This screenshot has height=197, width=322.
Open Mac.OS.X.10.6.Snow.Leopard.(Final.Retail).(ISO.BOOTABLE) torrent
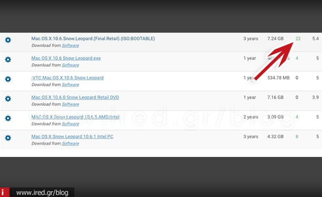point(93,38)
